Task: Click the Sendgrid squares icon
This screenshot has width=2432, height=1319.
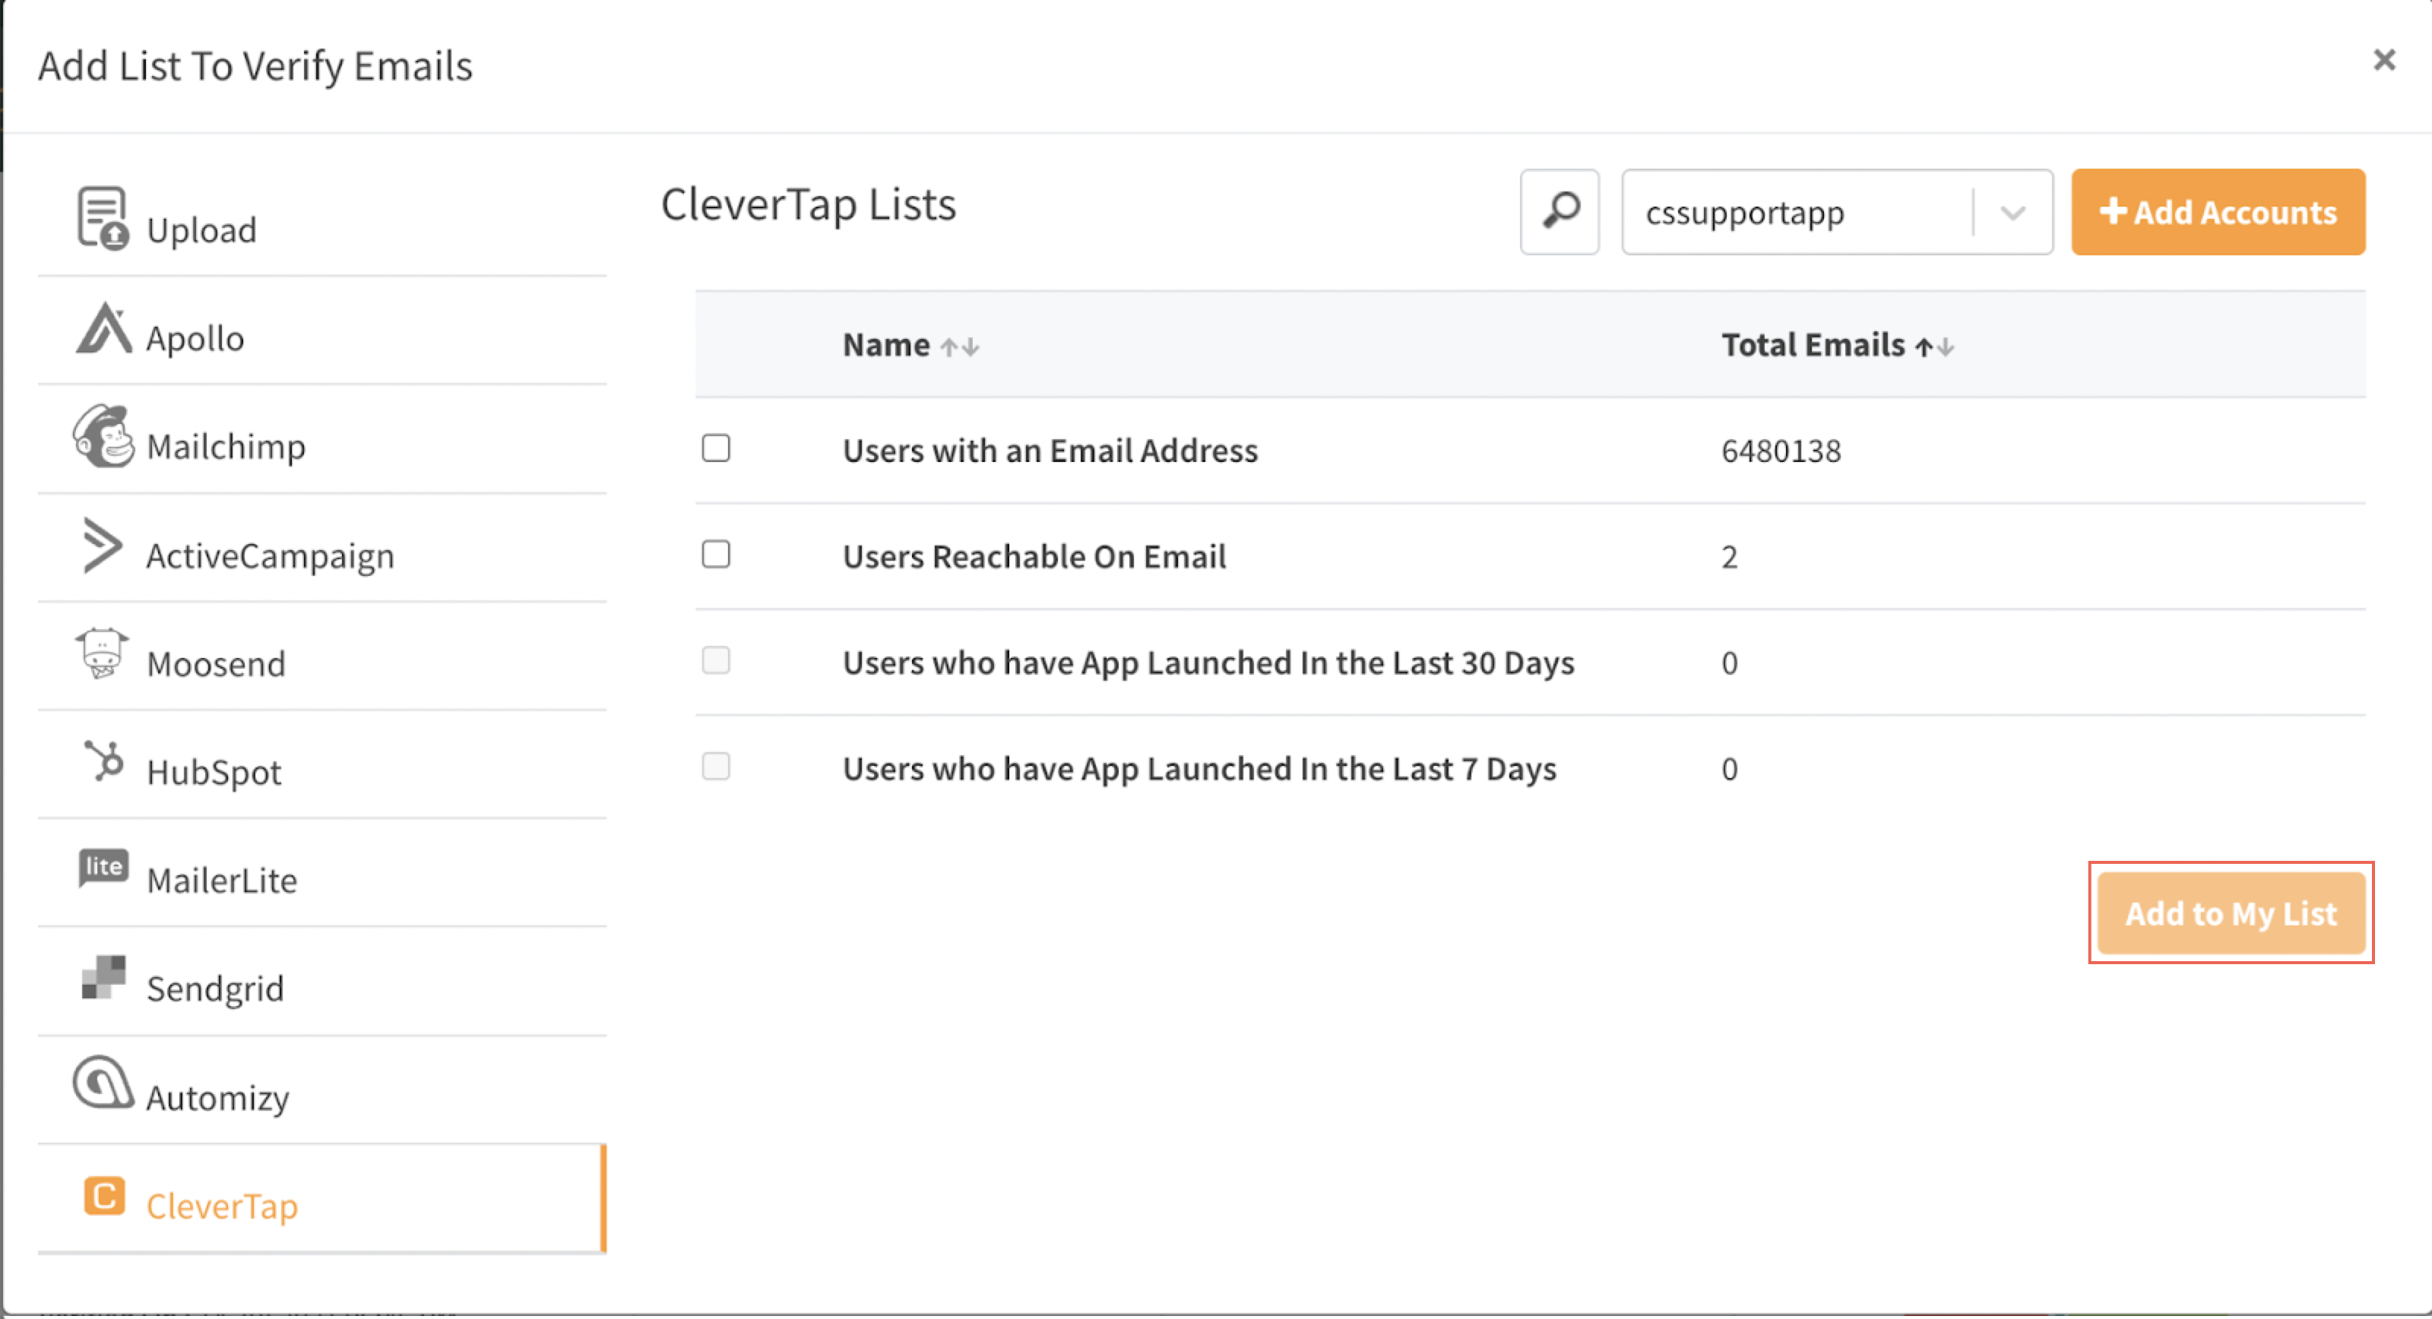Action: (x=103, y=977)
